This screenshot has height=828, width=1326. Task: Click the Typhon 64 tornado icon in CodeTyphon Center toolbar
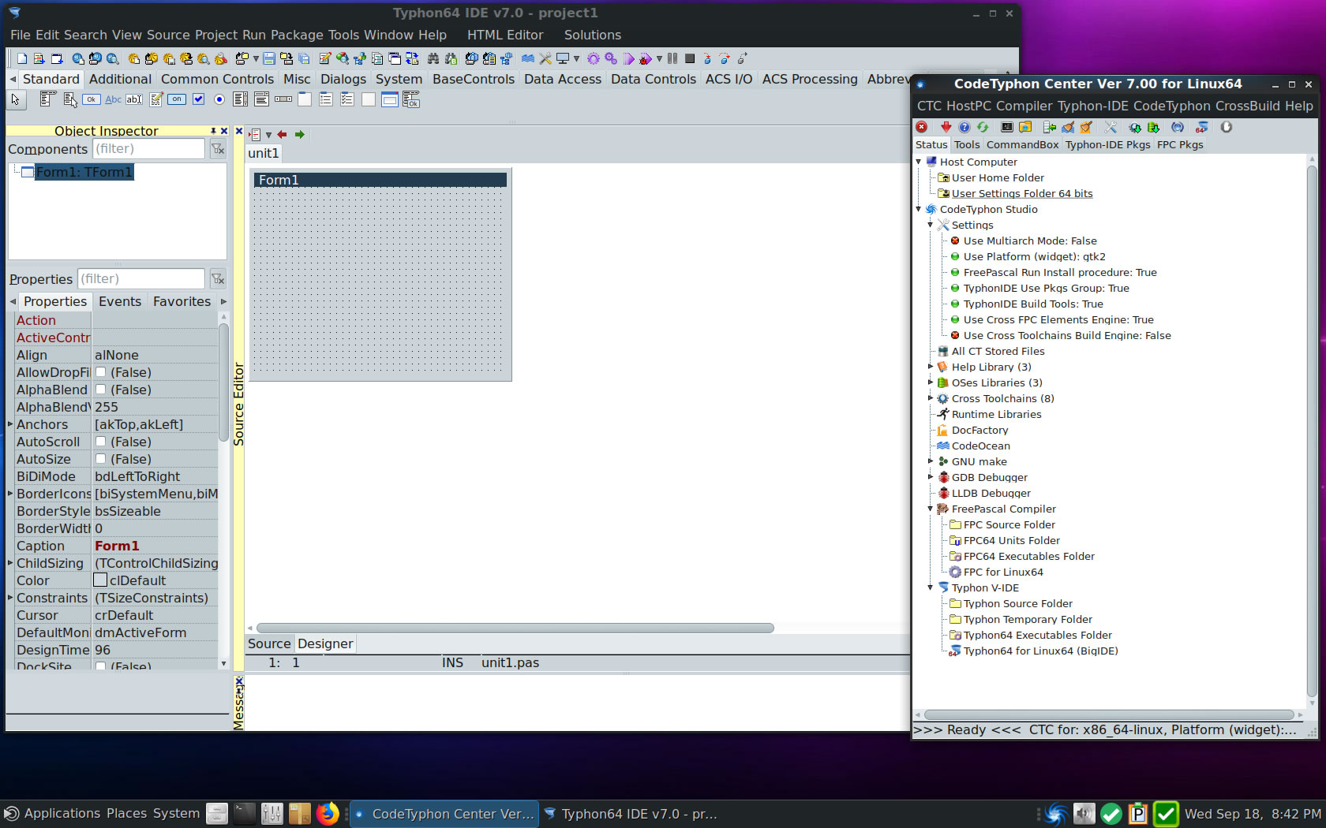[x=1201, y=127]
